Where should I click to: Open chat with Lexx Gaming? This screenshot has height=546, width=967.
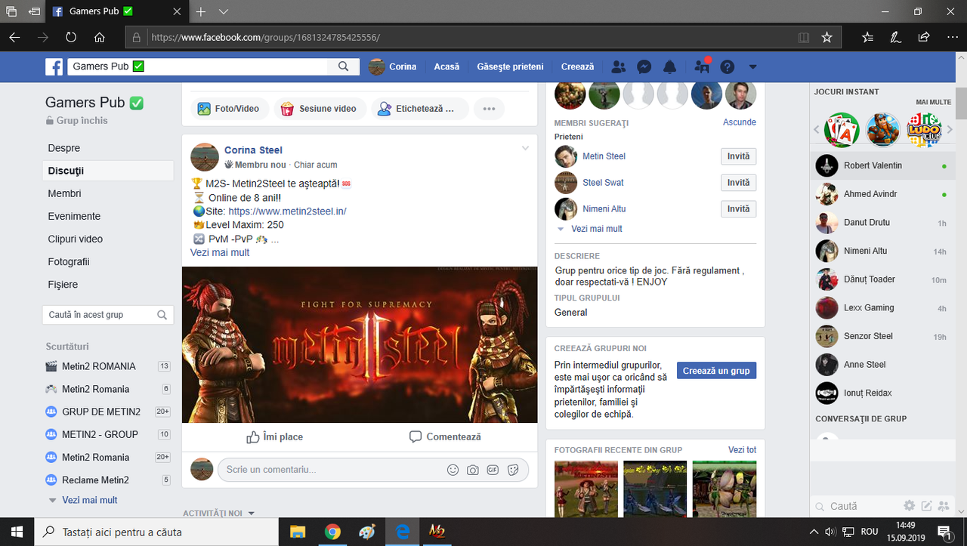click(882, 308)
